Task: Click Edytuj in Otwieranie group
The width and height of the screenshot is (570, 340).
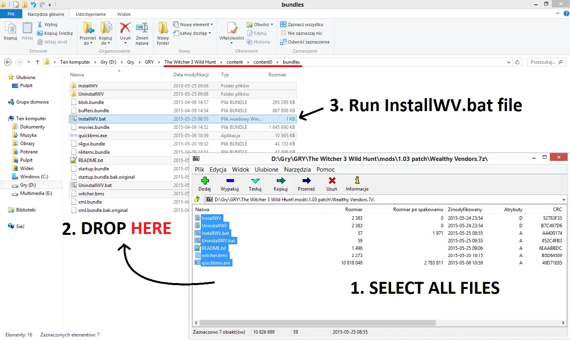Action: pos(257,33)
